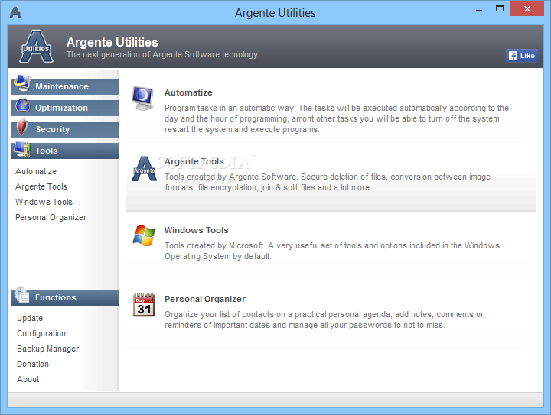Viewport: 551px width, 415px height.
Task: Open the Maintenance section
Action: click(64, 86)
